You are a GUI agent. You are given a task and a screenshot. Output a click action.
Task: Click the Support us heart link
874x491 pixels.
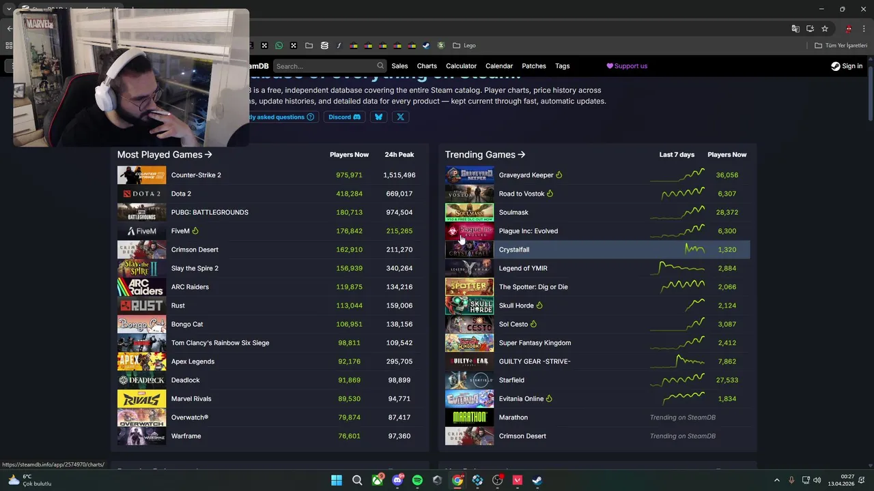627,66
